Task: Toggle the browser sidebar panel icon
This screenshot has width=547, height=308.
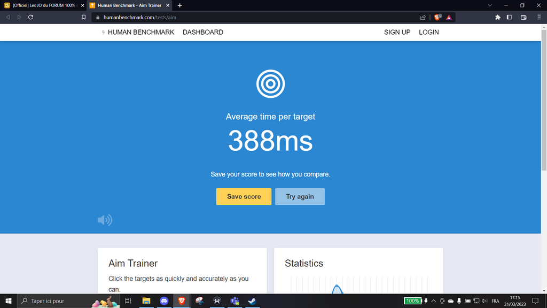Action: [509, 17]
